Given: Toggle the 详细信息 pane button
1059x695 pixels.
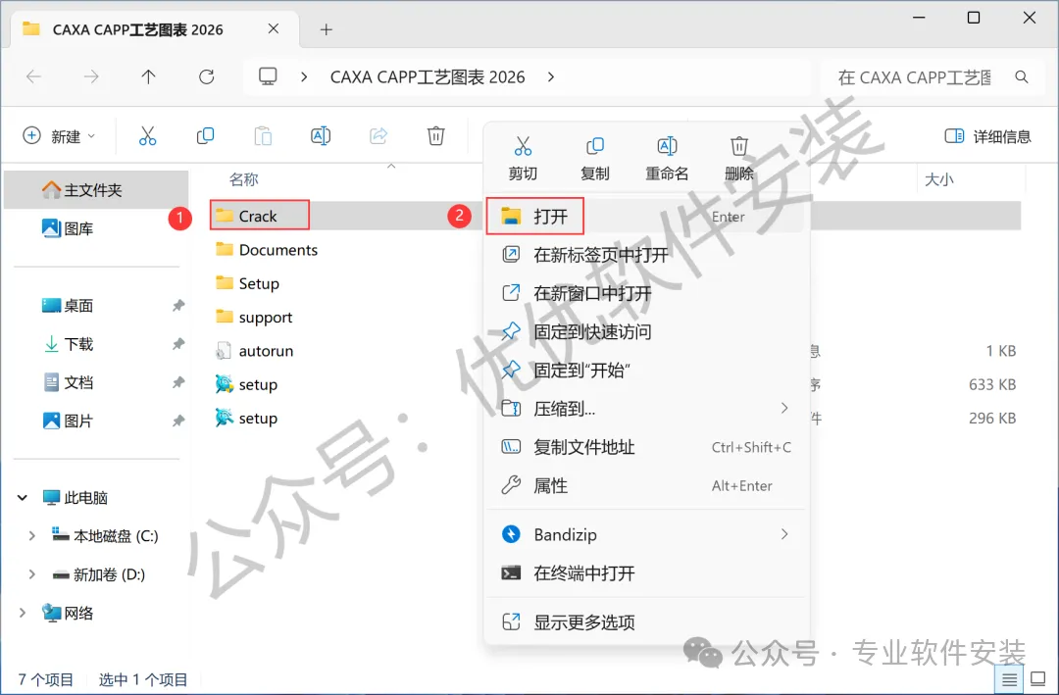Looking at the screenshot, I should pyautogui.click(x=987, y=135).
